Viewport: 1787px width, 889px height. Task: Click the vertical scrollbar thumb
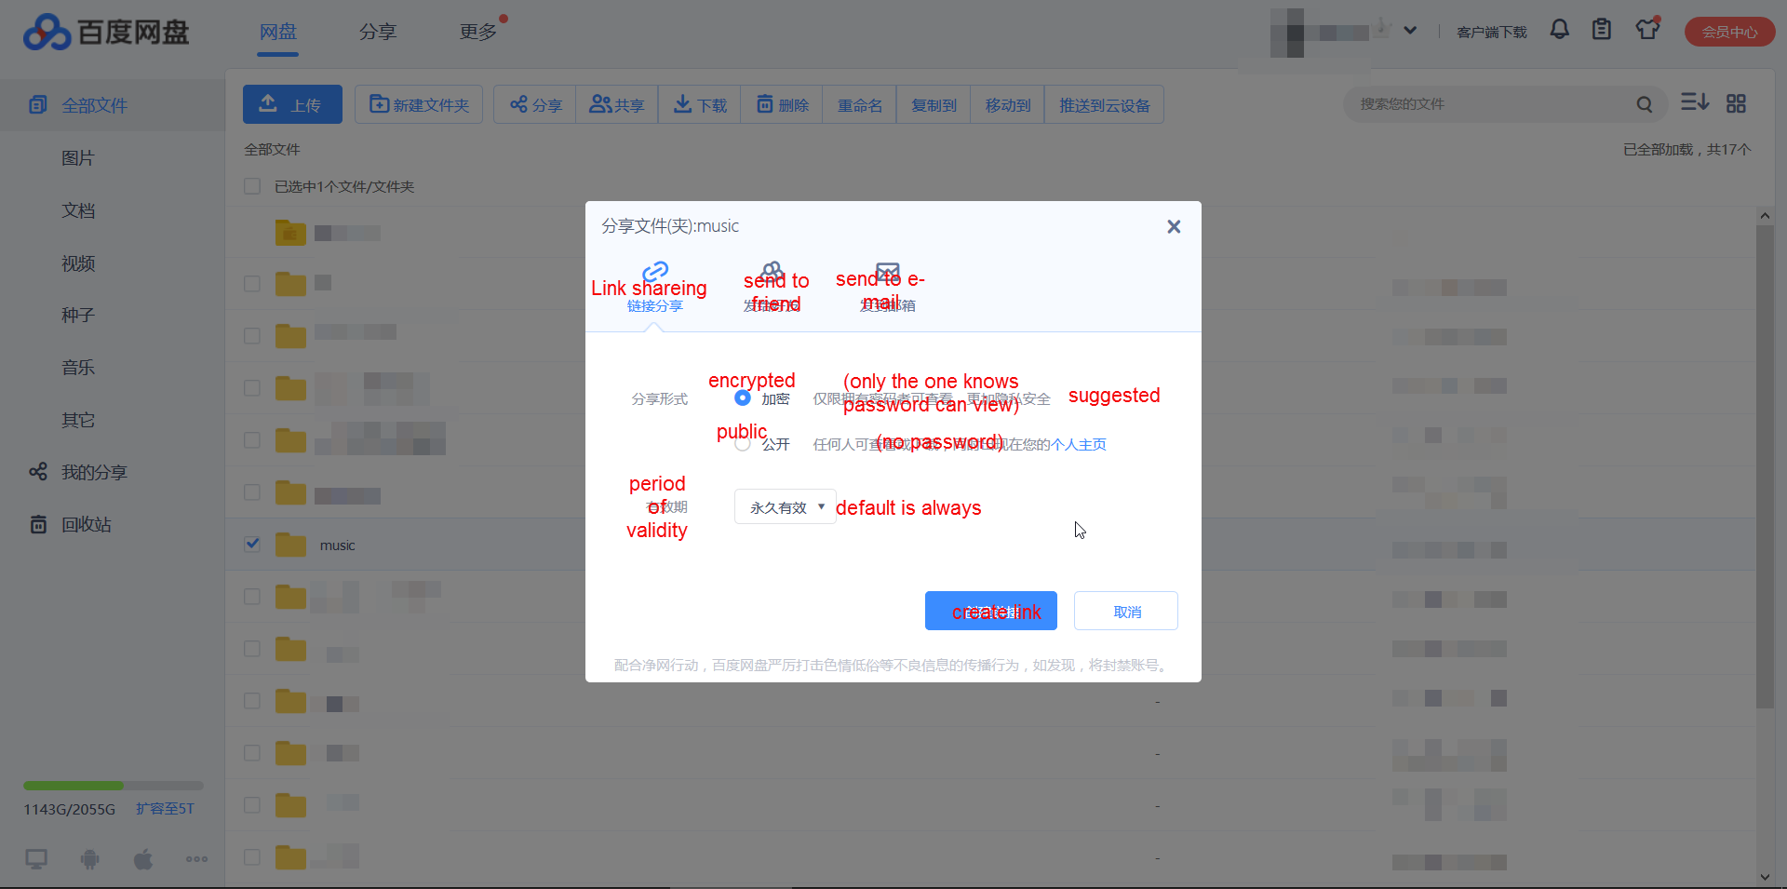click(1765, 465)
